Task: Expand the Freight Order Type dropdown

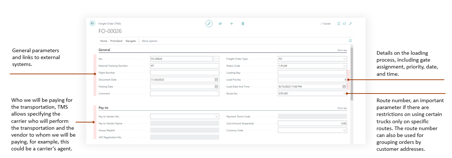Action: (x=344, y=59)
